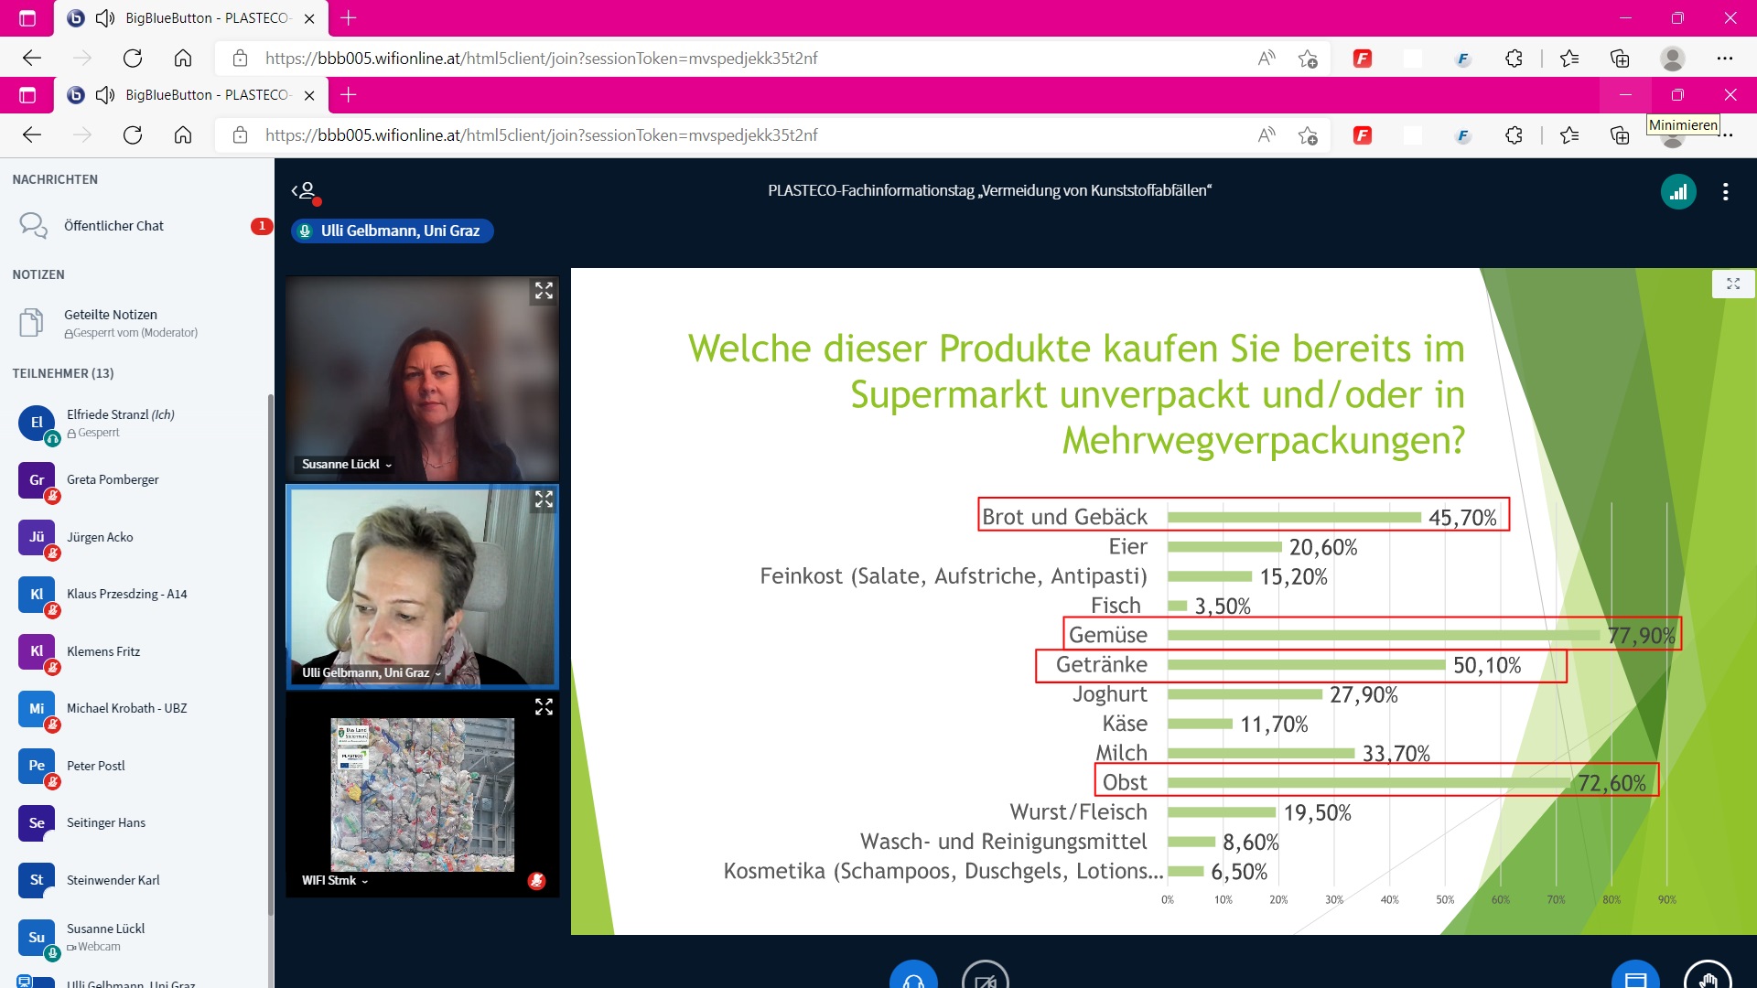The image size is (1757, 988).
Task: Toggle the share webcam button at bottom
Action: click(x=986, y=977)
